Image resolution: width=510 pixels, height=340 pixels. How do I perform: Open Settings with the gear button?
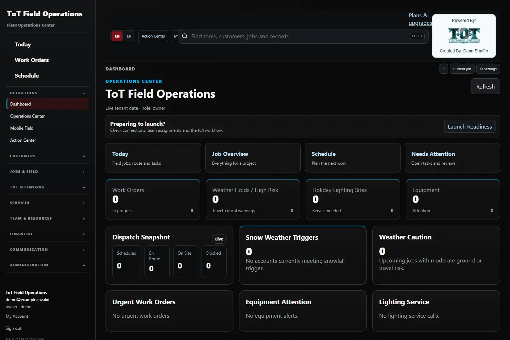tap(488, 69)
